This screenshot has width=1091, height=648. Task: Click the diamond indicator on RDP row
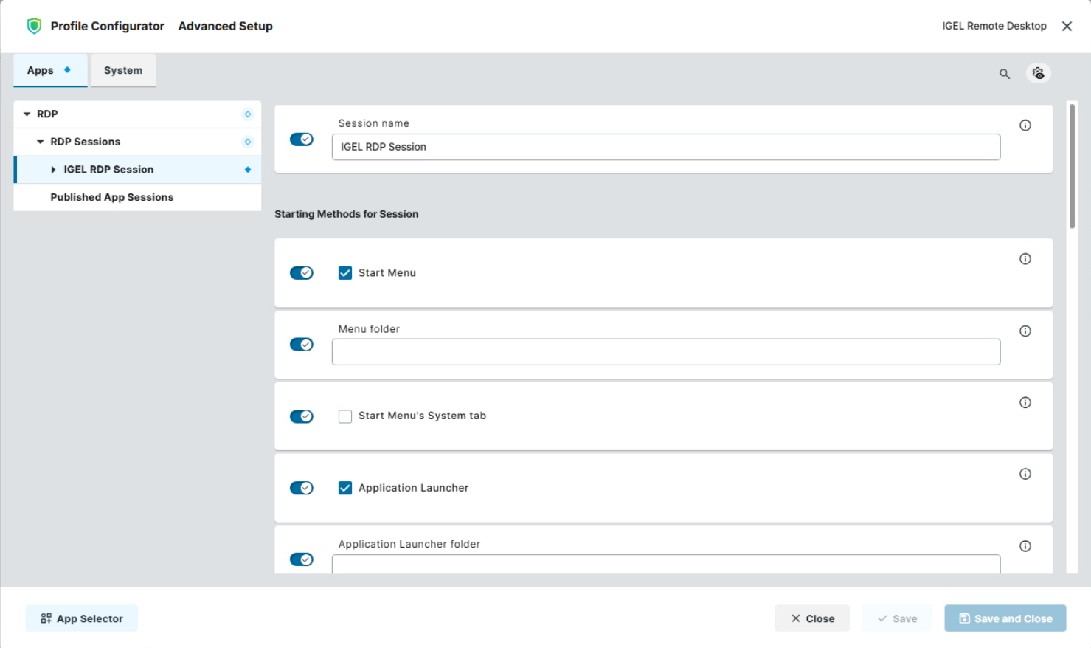248,114
